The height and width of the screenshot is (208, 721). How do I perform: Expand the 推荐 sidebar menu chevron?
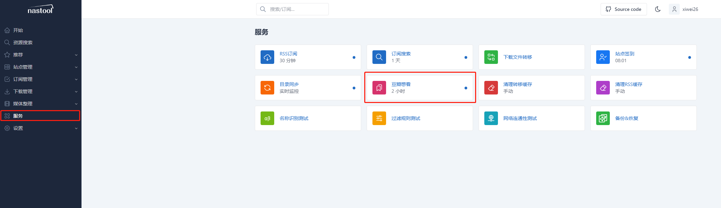[76, 55]
